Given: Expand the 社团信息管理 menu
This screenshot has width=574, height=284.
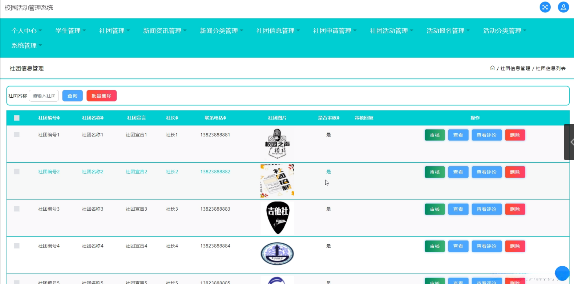Looking at the screenshot, I should click(x=278, y=31).
